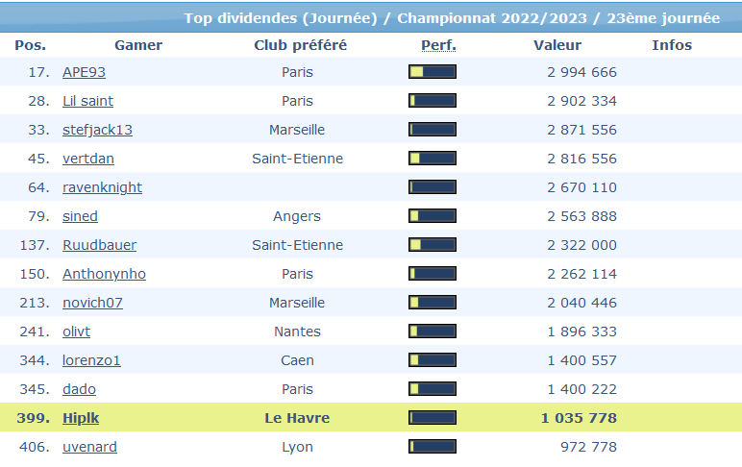Screen dimensions: 742x467
Task: Open lorenzo1 gamer profile
Action: [x=91, y=360]
